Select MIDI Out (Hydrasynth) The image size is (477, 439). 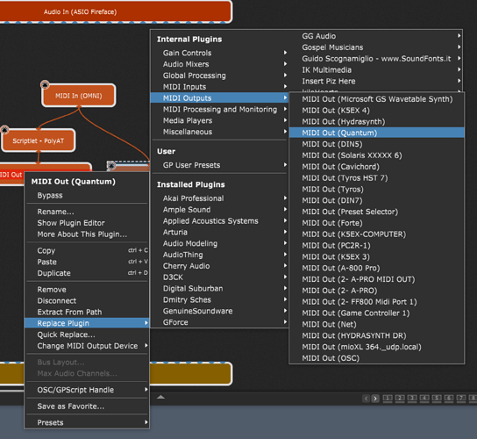pos(377,121)
